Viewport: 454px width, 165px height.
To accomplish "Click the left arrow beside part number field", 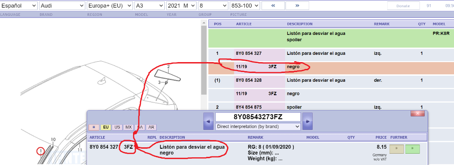I will pos(208,121).
